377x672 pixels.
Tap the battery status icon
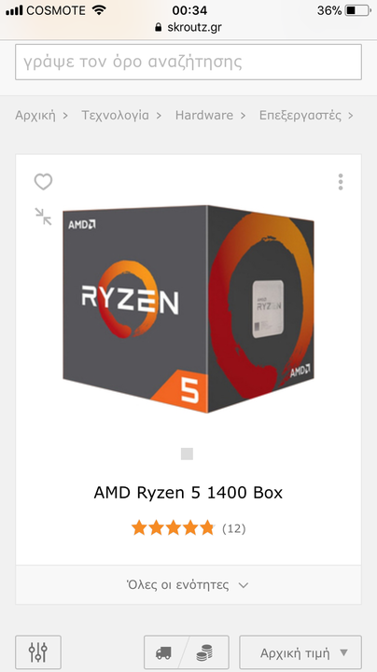(357, 10)
